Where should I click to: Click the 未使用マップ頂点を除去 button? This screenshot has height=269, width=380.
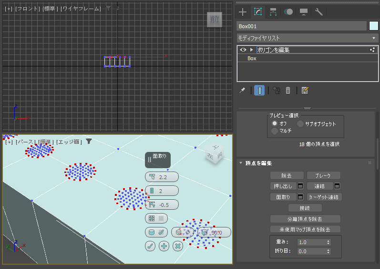[x=305, y=229]
